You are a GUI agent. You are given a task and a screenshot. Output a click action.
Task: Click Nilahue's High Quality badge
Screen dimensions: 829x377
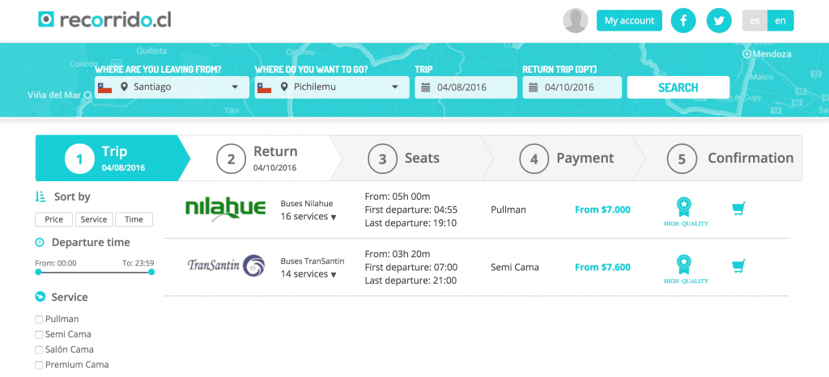pos(686,212)
